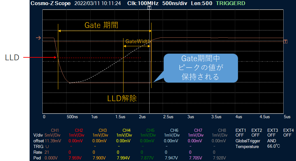The width and height of the screenshot is (296, 161).
Task: Change the CH1 5mV/Div vertical scale
Action: point(52,135)
